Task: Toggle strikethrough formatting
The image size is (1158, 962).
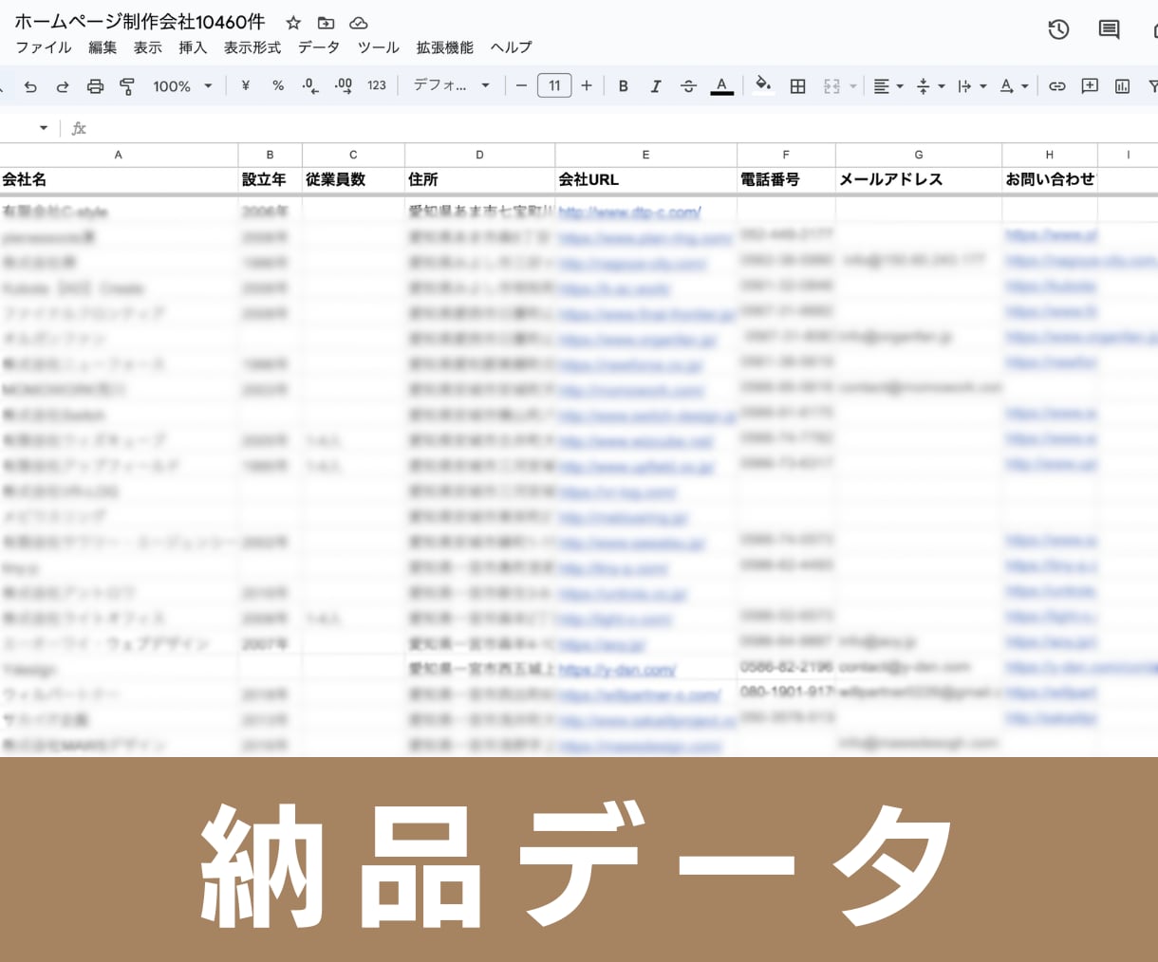Action: 689,86
